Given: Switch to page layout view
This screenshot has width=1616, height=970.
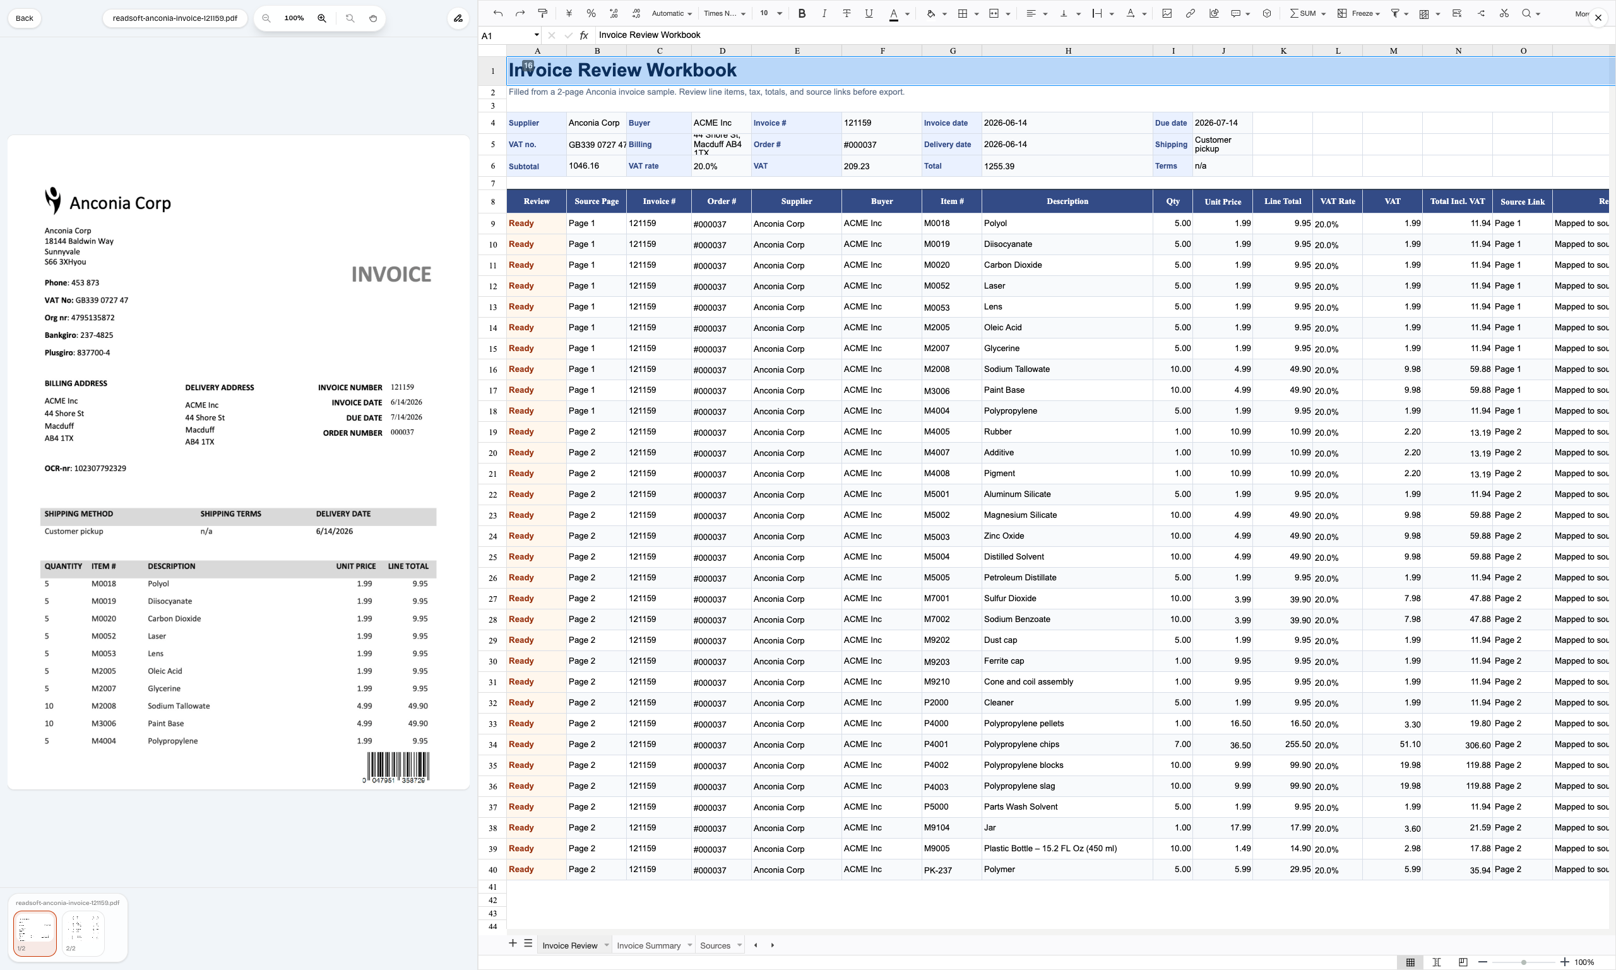Looking at the screenshot, I should pyautogui.click(x=1436, y=962).
